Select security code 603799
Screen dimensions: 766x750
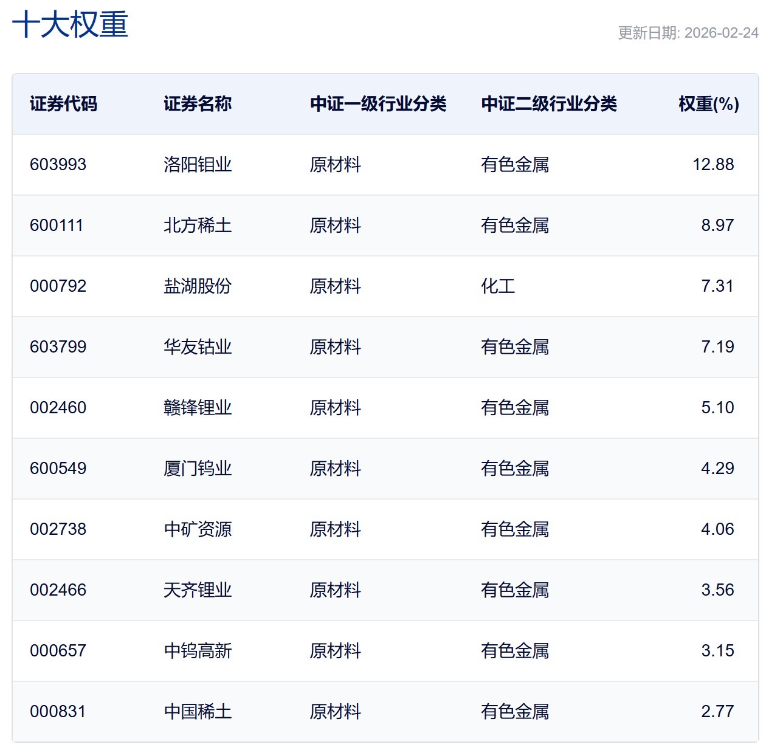[x=58, y=347]
